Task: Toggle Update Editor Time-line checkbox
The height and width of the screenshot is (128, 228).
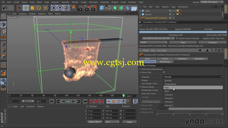Action: [x=201, y=38]
